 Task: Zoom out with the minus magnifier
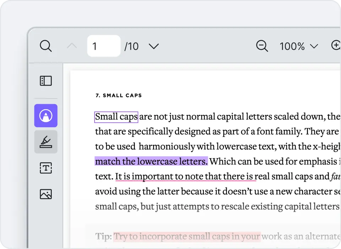(x=262, y=46)
